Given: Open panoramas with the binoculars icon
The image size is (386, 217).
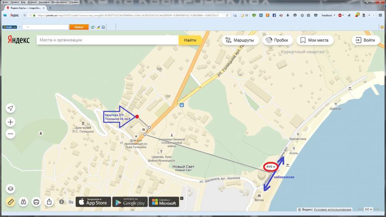Looking at the screenshot, I should [x=24, y=202].
